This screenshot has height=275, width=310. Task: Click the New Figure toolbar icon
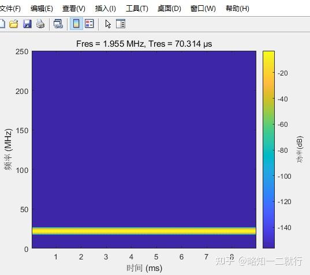[2, 24]
